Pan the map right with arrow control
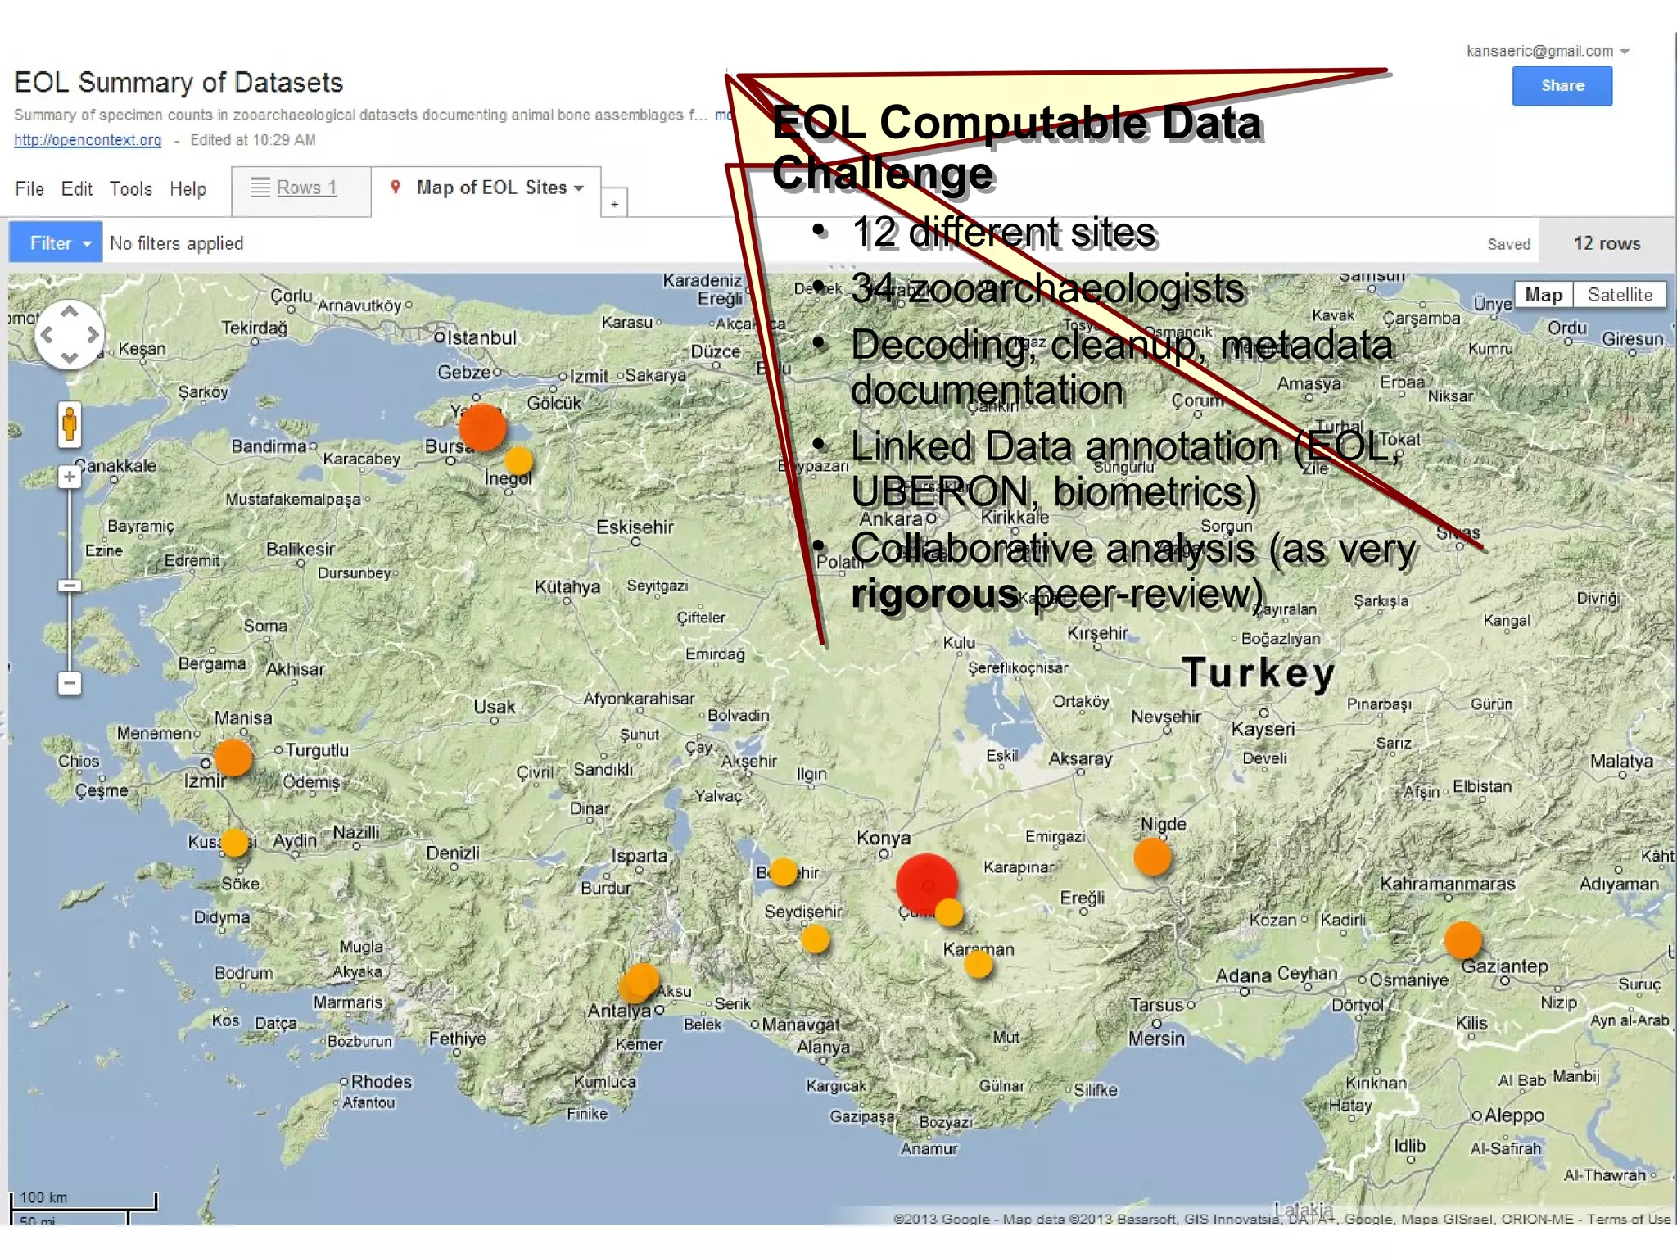This screenshot has height=1258, width=1677. tap(93, 334)
